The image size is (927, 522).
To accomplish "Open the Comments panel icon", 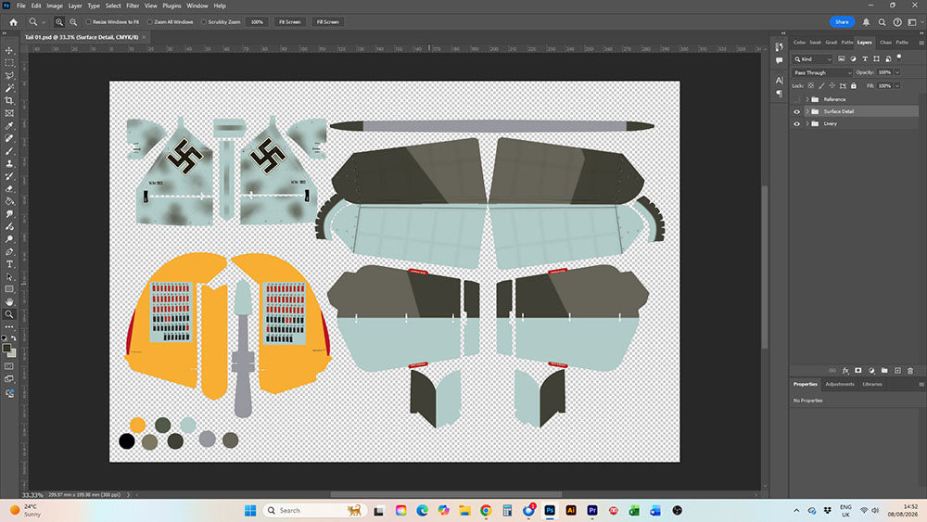I will [x=780, y=60].
